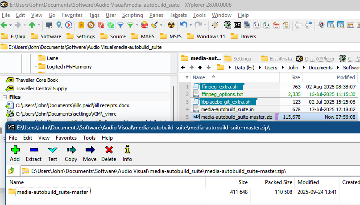Open the Hotlist map pin icon
This screenshot has width=360, height=205.
(59, 25)
